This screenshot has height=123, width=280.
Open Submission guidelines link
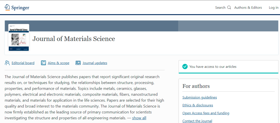pyautogui.click(x=199, y=97)
